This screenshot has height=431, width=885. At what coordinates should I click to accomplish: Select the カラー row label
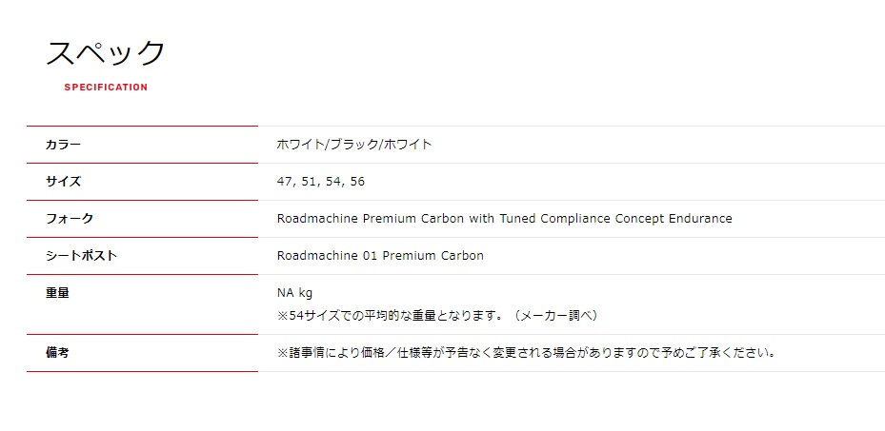pyautogui.click(x=63, y=145)
